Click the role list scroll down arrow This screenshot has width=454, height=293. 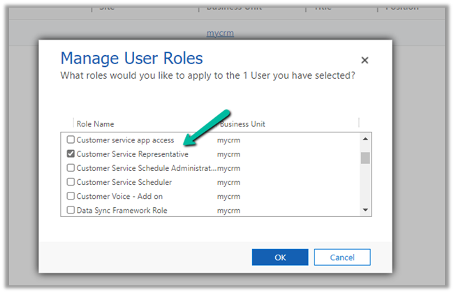click(x=365, y=210)
